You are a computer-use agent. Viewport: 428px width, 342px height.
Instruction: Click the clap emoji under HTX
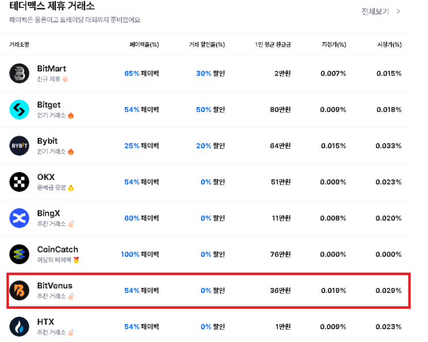(x=71, y=332)
